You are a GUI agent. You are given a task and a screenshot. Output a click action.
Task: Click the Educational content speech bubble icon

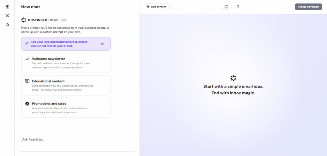click(27, 81)
